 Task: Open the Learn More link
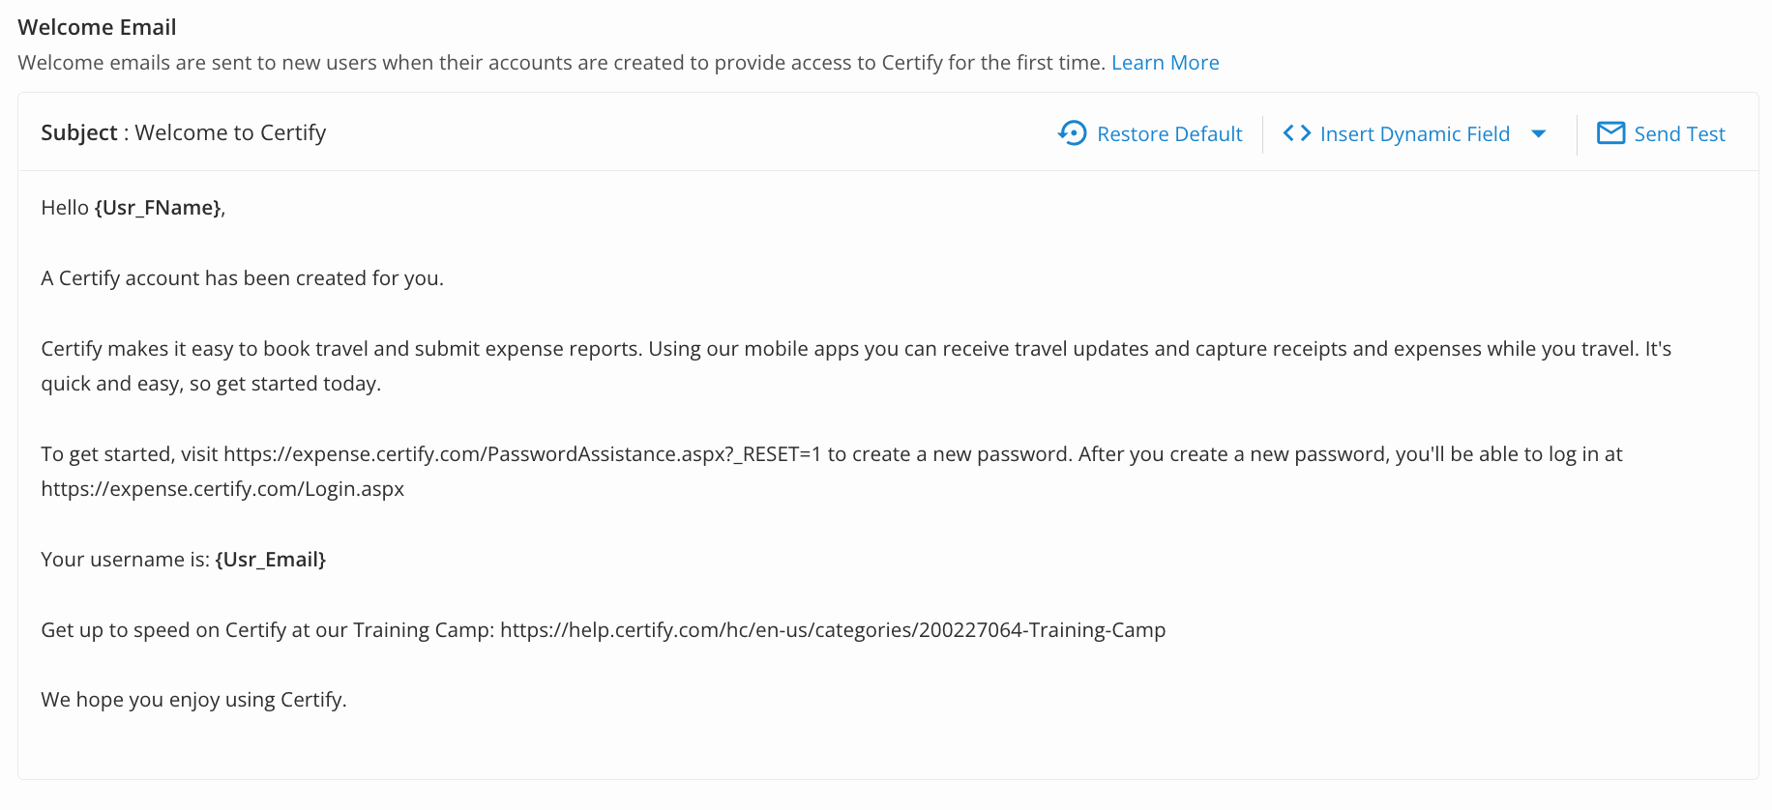pos(1165,63)
